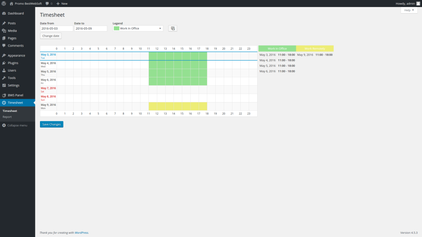Click the Date from input field
Screen dimensions: 422x237
56,28
